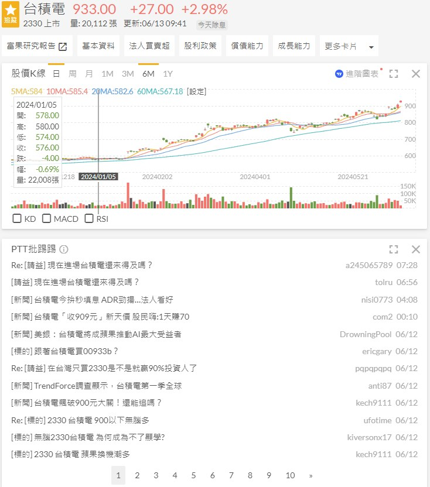Open the 富果研究報告 button
Image resolution: width=430 pixels, height=487 pixels.
tap(37, 46)
